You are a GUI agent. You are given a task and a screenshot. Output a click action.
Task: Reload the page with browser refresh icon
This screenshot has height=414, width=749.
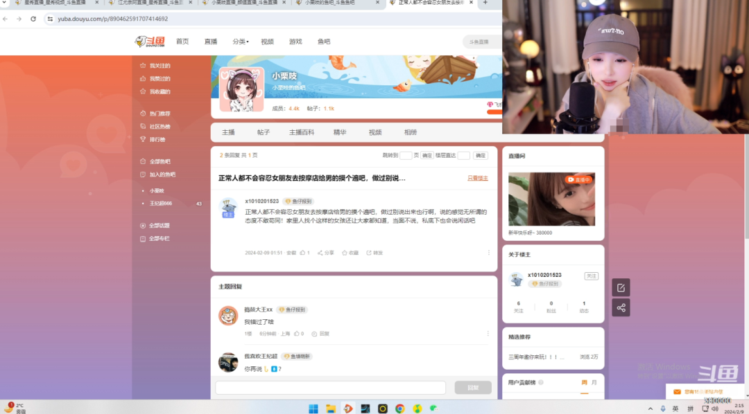(33, 19)
